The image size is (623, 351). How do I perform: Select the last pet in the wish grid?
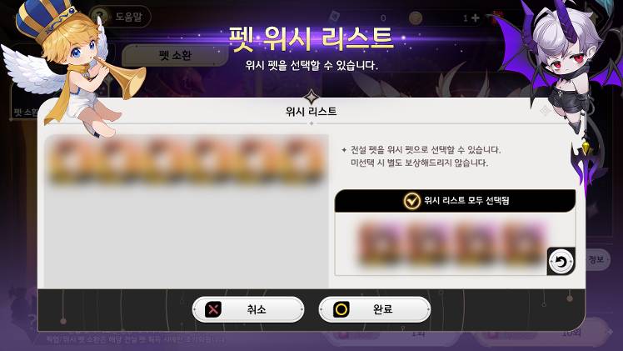click(x=303, y=161)
